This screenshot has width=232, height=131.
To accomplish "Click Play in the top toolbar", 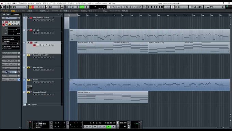I will 82,7.
